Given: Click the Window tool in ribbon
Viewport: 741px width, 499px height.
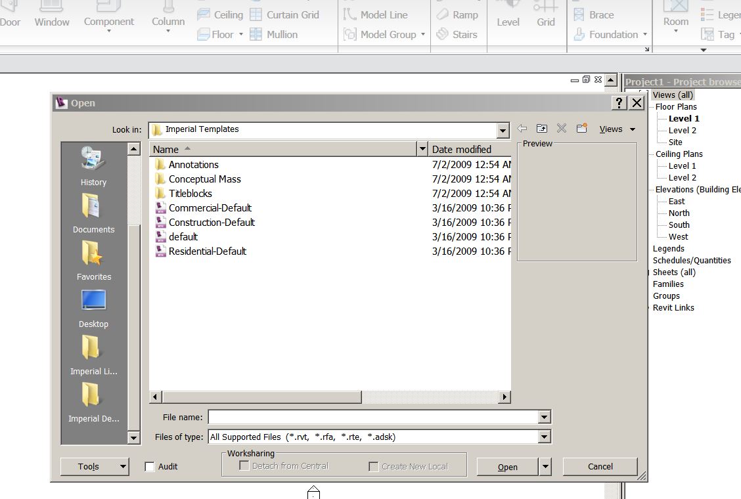Looking at the screenshot, I should coord(52,14).
